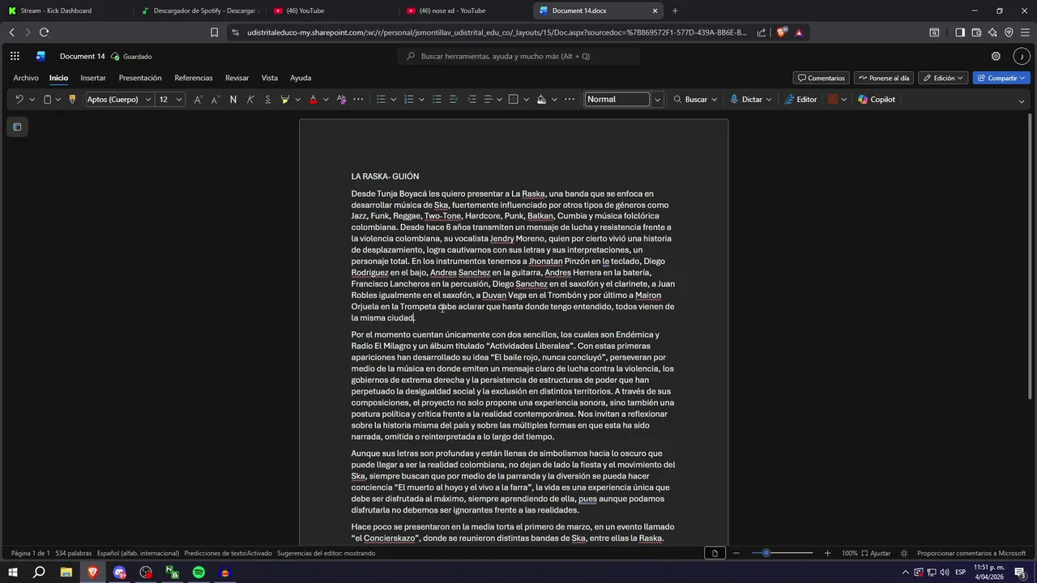Open Brave browser from the taskbar
Viewport: 1037px width, 583px height.
pos(92,572)
